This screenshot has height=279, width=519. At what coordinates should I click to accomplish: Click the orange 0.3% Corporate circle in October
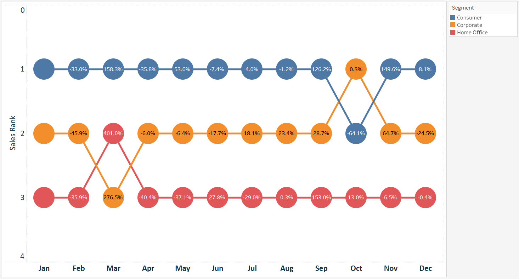click(356, 69)
